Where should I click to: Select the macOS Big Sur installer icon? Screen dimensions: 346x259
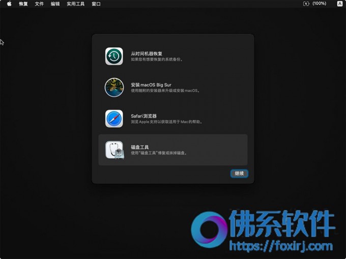pyautogui.click(x=114, y=88)
